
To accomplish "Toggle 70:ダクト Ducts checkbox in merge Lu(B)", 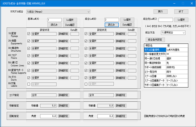I will click(86, 78).
